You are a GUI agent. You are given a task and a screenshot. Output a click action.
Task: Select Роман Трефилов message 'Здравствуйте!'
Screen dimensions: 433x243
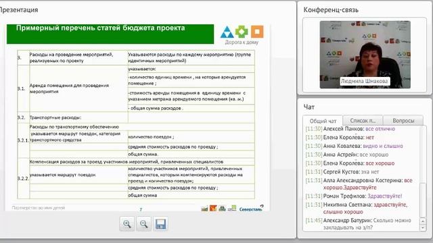[x=354, y=196]
